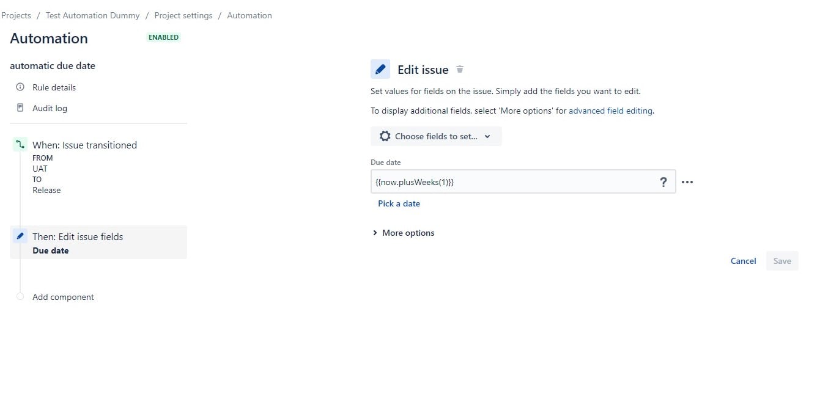This screenshot has width=839, height=394.
Task: Select the Then: Edit issue fields step
Action: tap(98, 243)
